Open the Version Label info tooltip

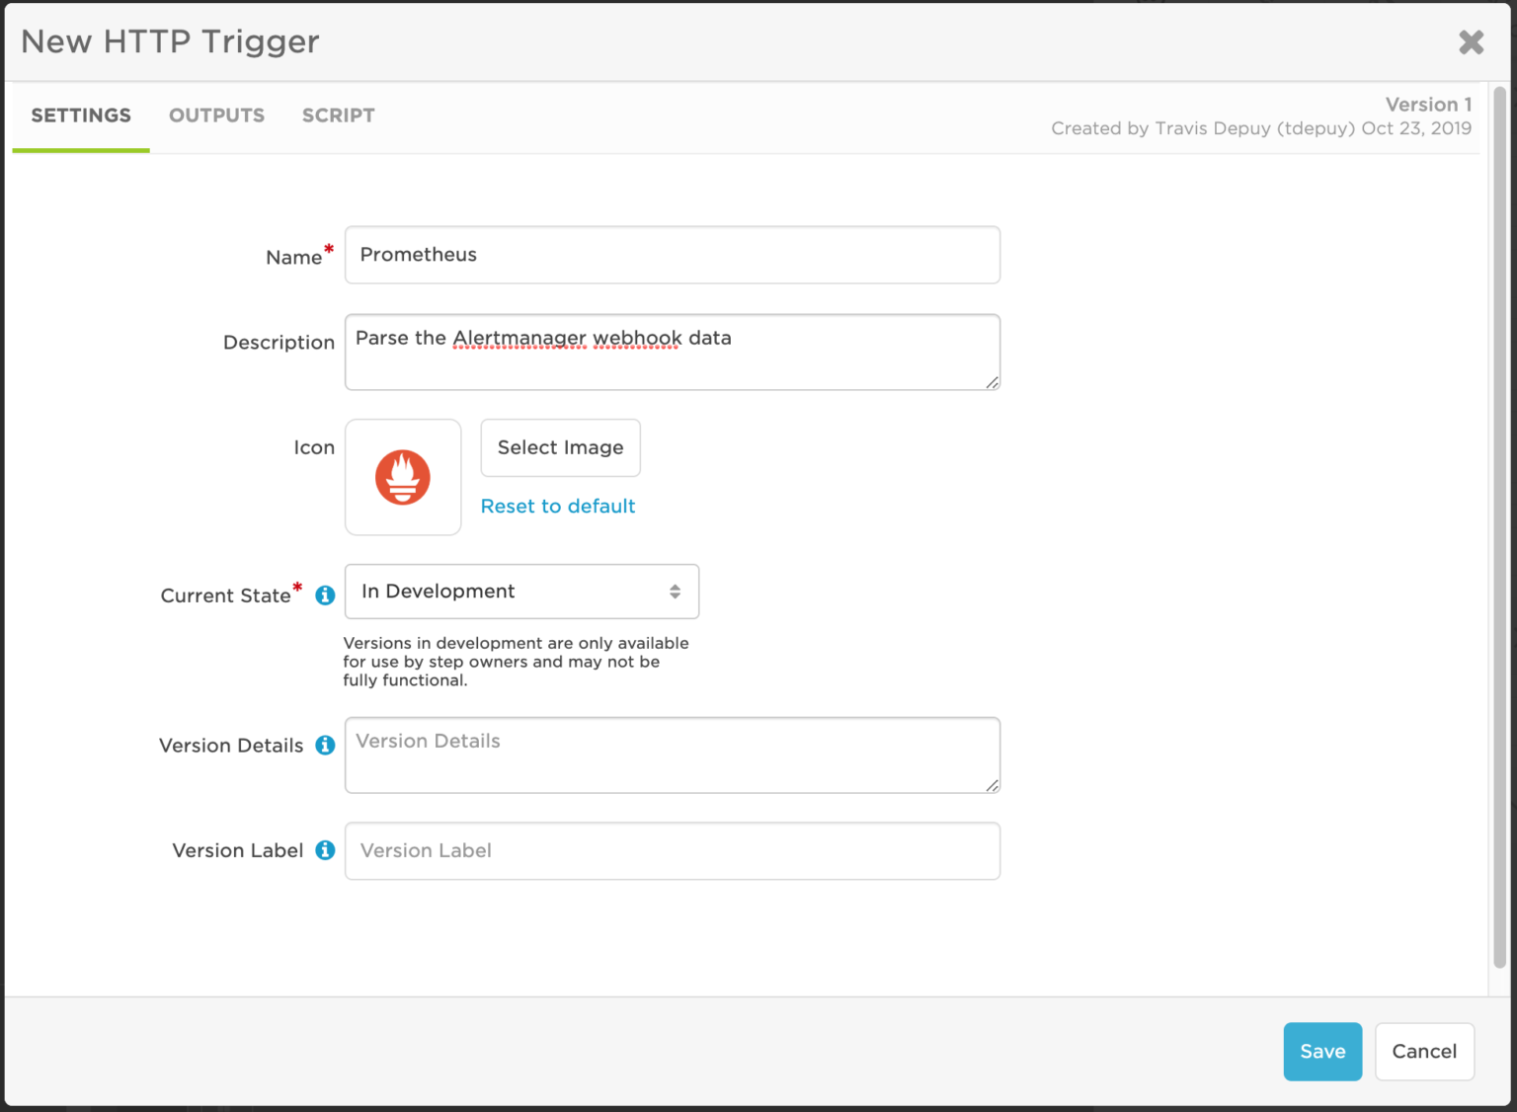[324, 850]
